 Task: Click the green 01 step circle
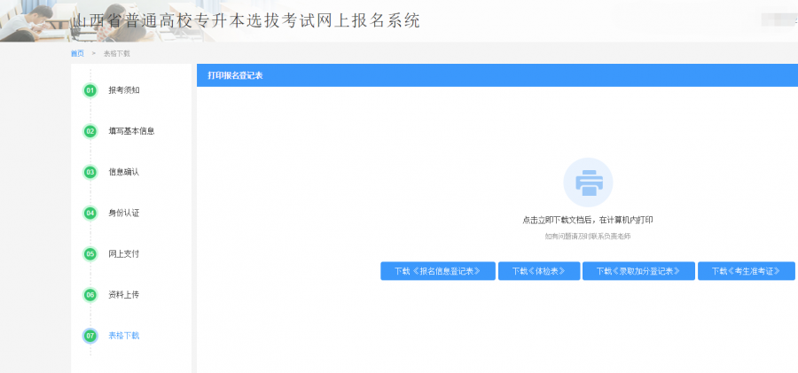[90, 90]
